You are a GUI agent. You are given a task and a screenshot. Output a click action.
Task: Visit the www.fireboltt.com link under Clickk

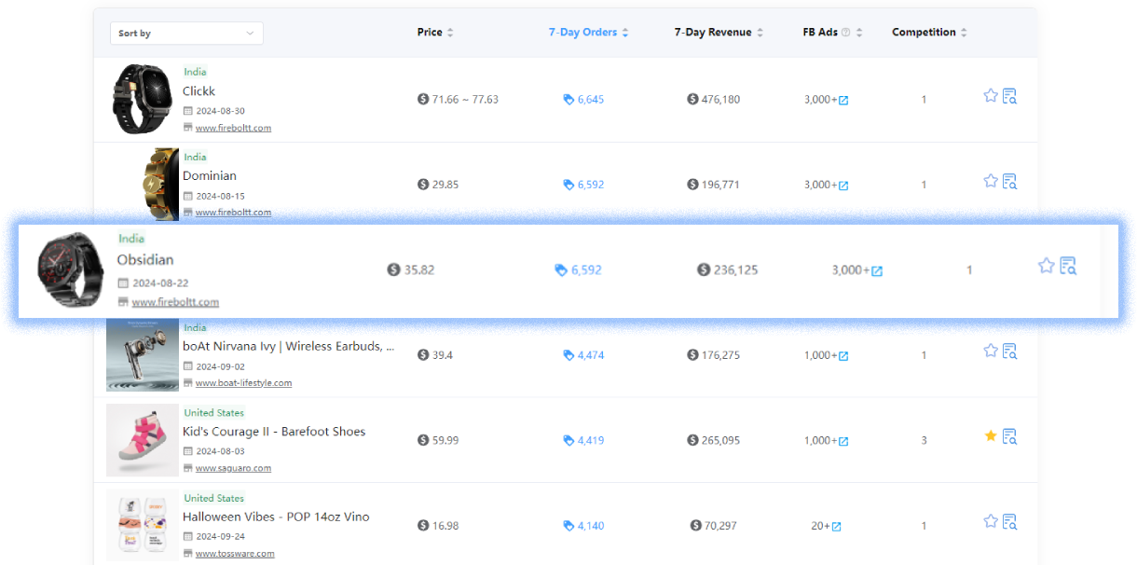pyautogui.click(x=233, y=128)
